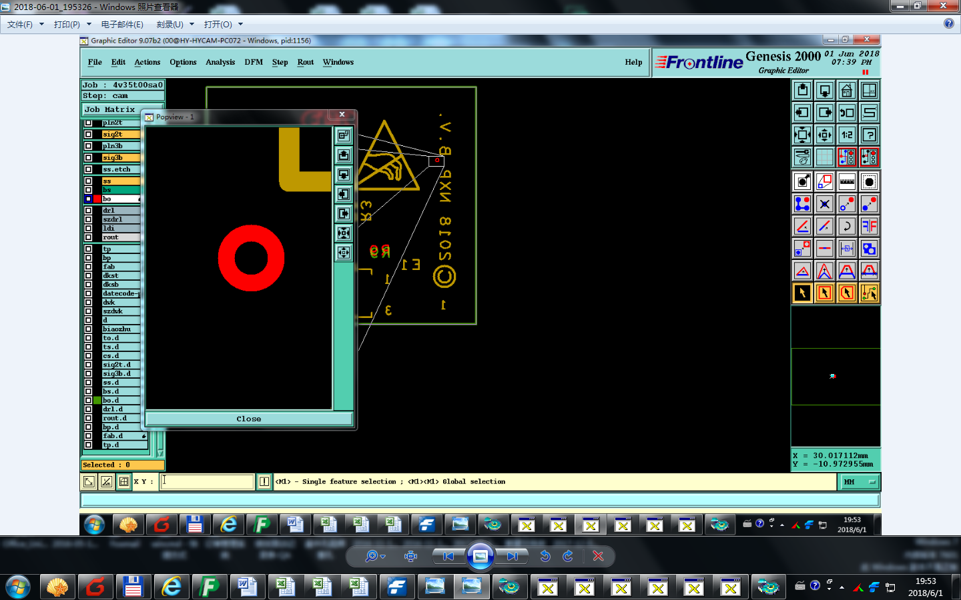Open the DFM menu
Screen dimensions: 961x600
pos(254,62)
